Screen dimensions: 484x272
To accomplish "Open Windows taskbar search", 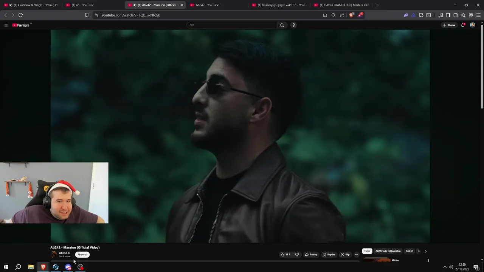I will pos(18,267).
